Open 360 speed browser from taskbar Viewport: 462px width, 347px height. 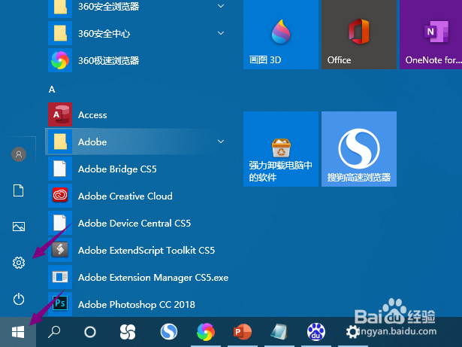pyautogui.click(x=206, y=332)
